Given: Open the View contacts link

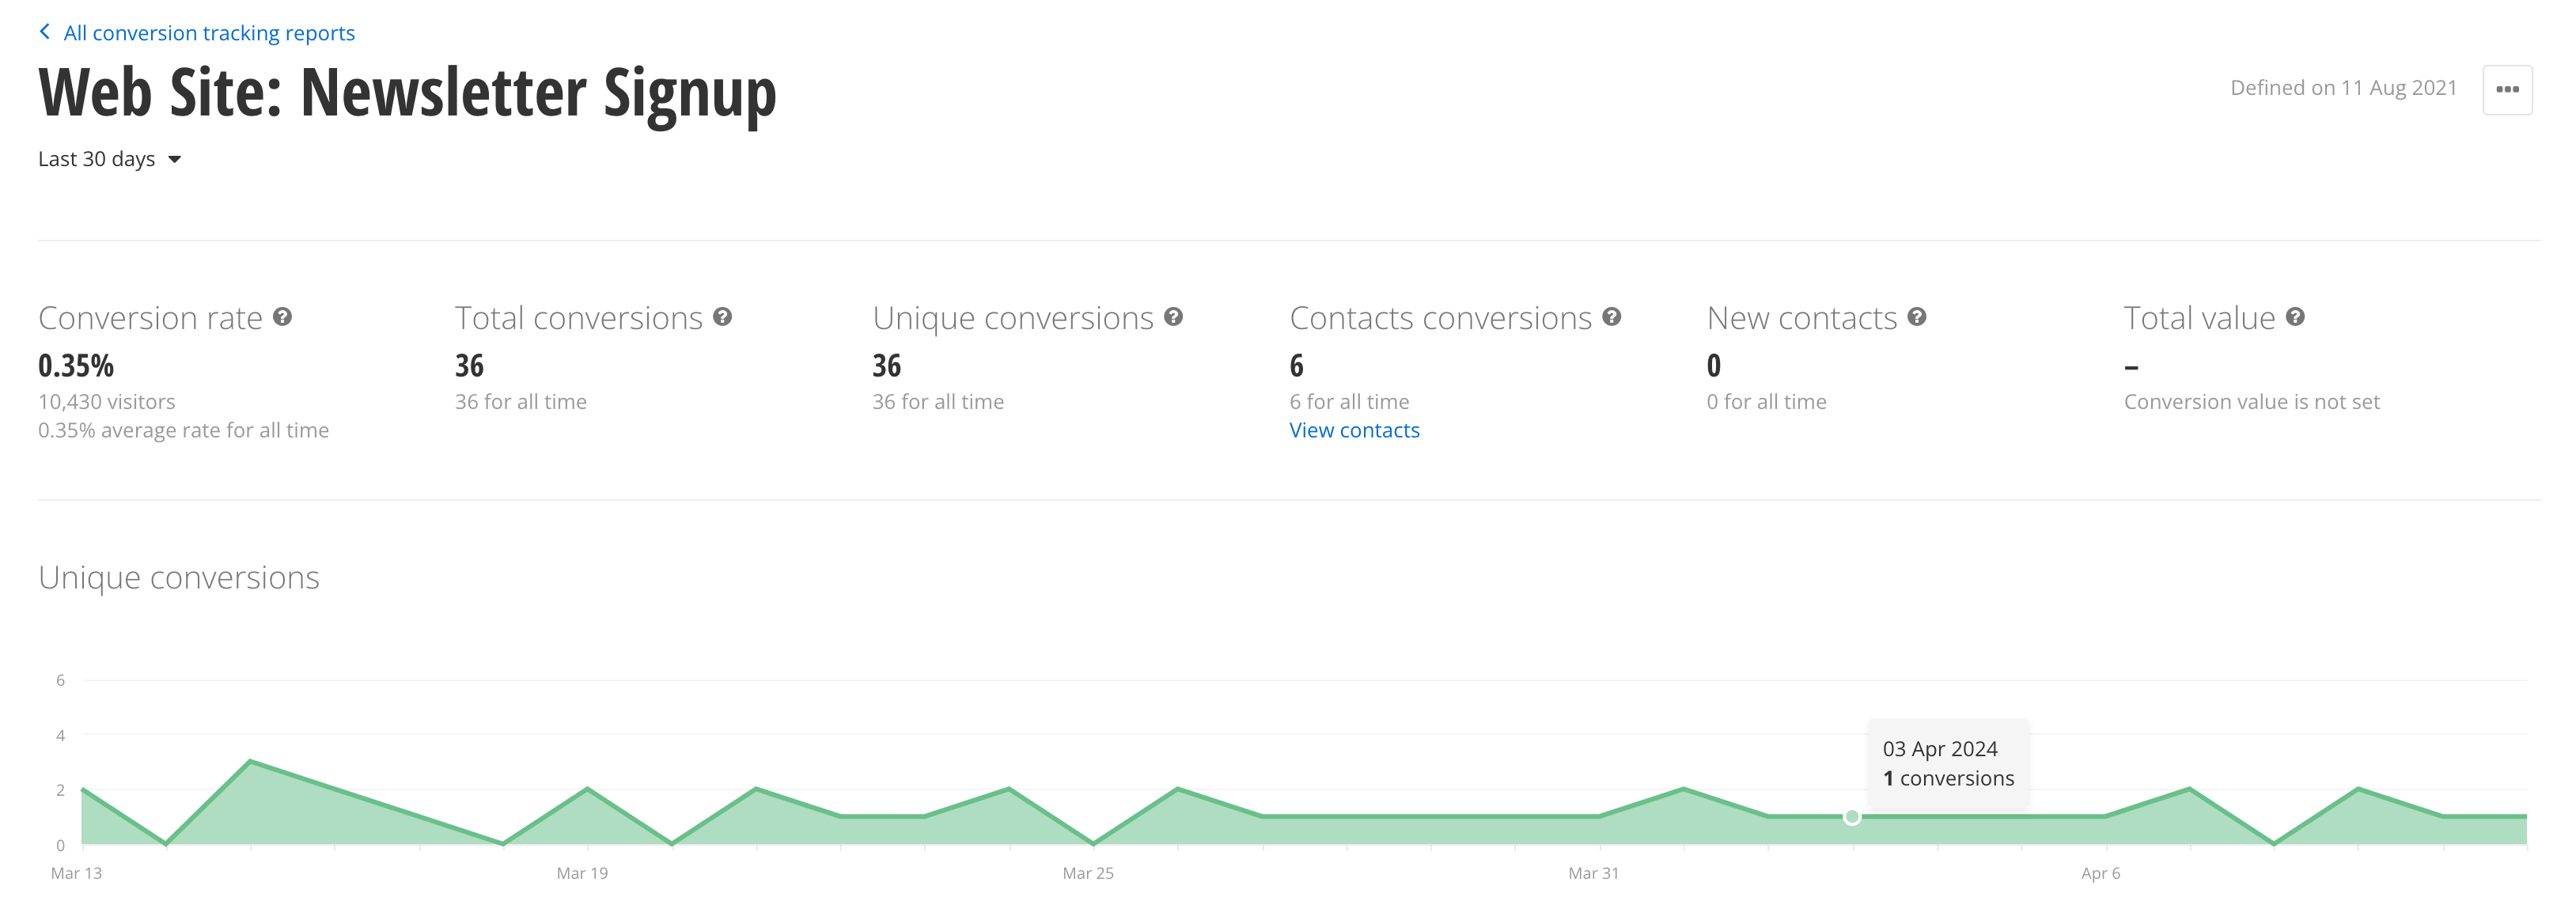Looking at the screenshot, I should (x=1354, y=430).
